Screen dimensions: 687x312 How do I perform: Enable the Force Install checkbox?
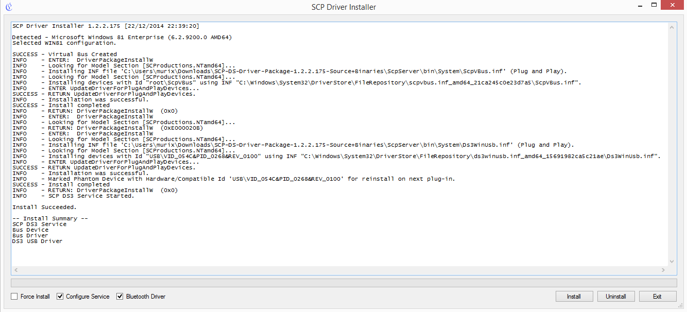coord(14,296)
